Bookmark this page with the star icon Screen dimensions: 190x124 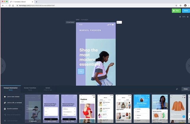[176, 6]
